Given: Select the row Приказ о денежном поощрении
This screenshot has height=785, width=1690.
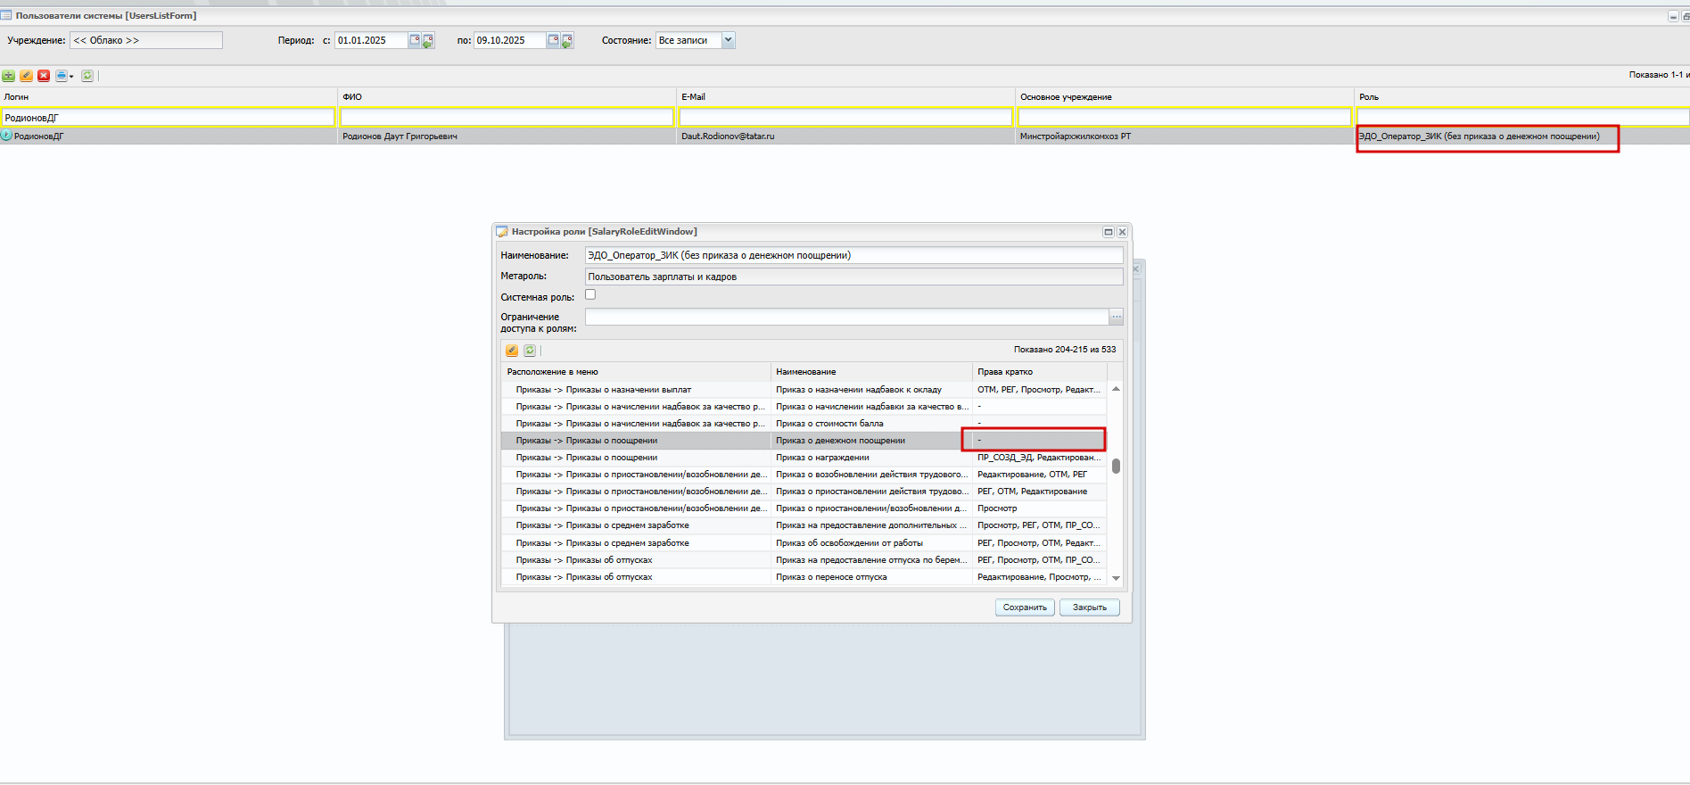Looking at the screenshot, I should [804, 441].
